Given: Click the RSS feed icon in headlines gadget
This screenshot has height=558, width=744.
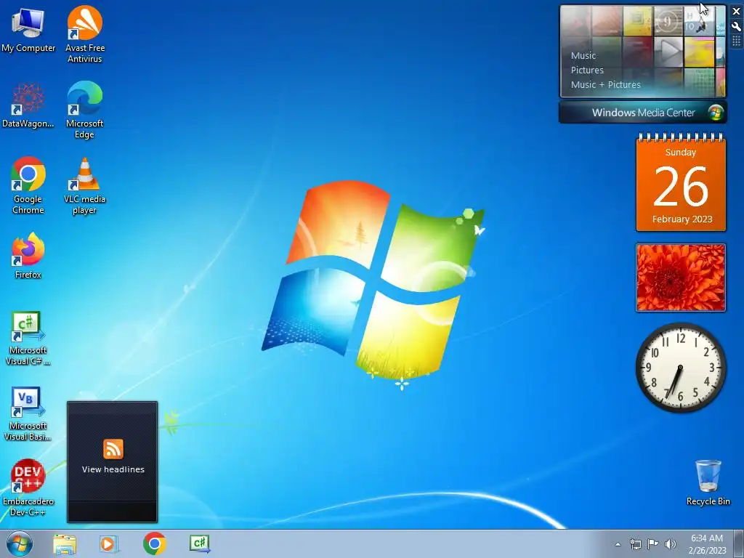Looking at the screenshot, I should point(113,449).
